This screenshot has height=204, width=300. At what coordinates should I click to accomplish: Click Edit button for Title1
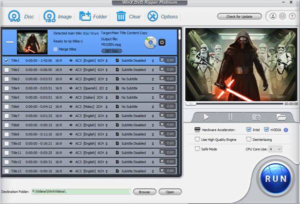(170, 60)
